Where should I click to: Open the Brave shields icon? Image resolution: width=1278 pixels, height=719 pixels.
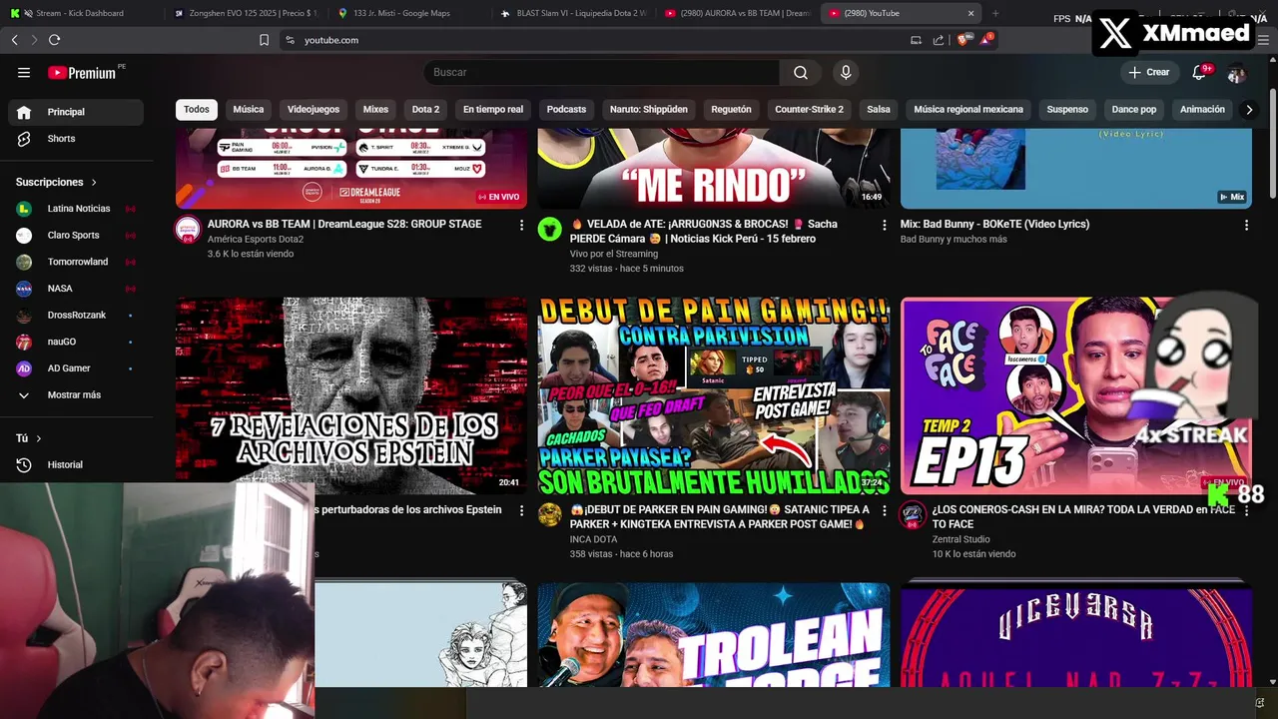pyautogui.click(x=962, y=40)
